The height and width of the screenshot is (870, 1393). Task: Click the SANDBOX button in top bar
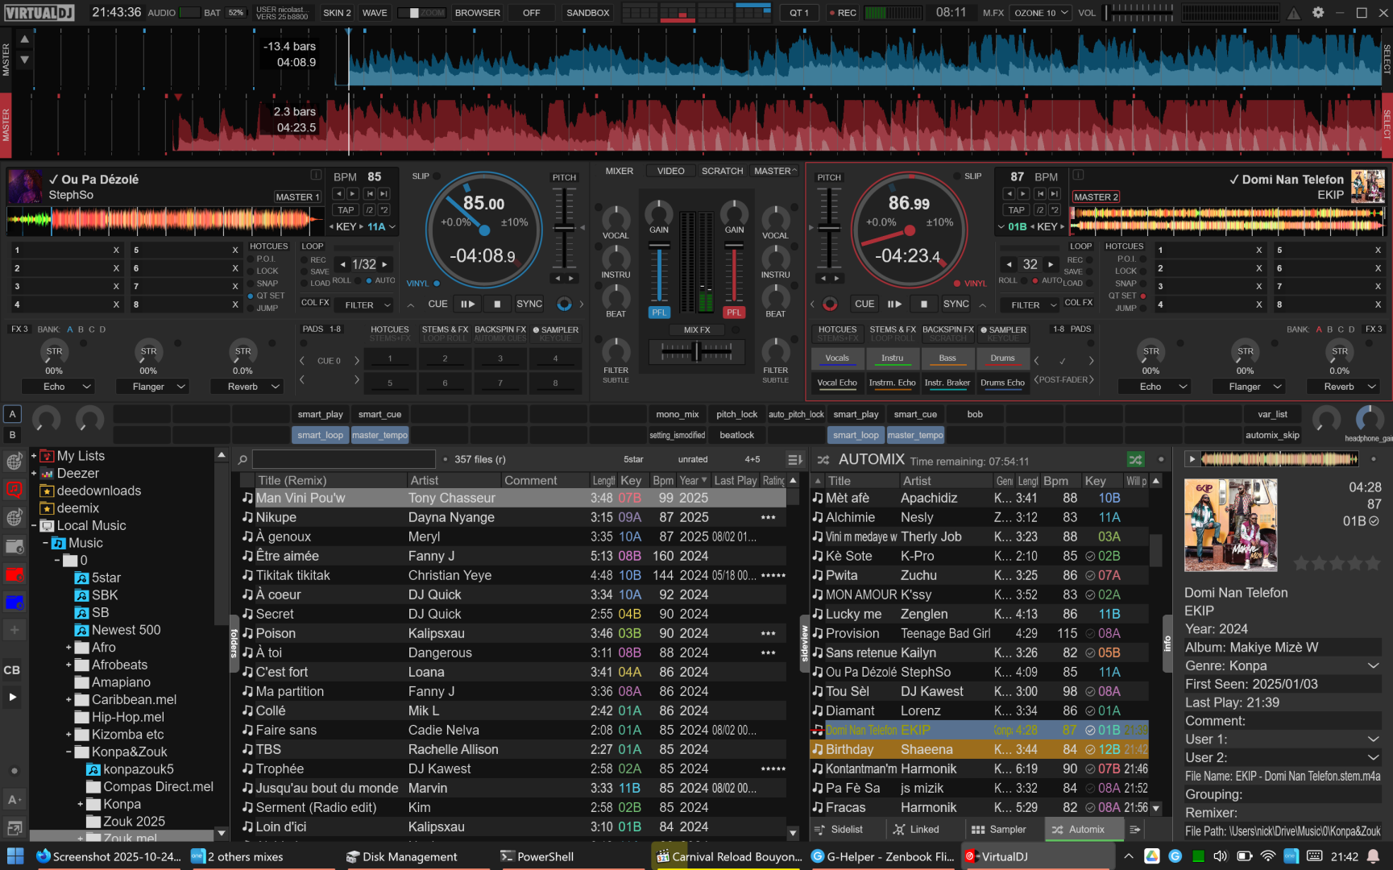coord(587,13)
